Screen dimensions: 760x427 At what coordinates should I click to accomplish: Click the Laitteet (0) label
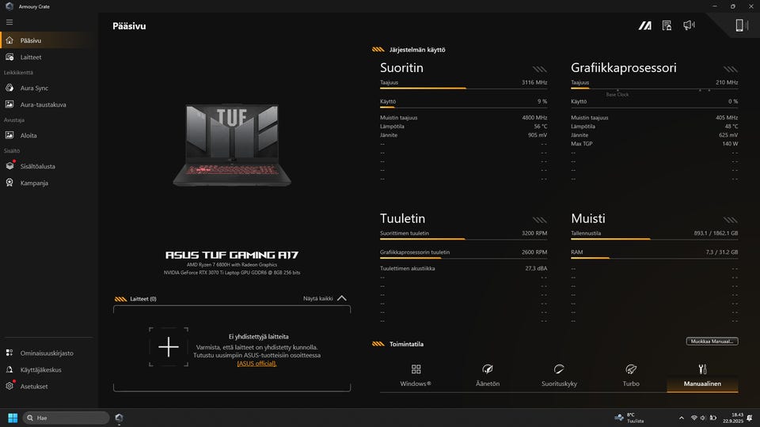click(x=143, y=299)
